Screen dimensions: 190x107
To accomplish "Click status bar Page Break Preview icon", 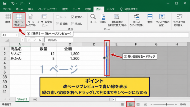I will [131, 104].
